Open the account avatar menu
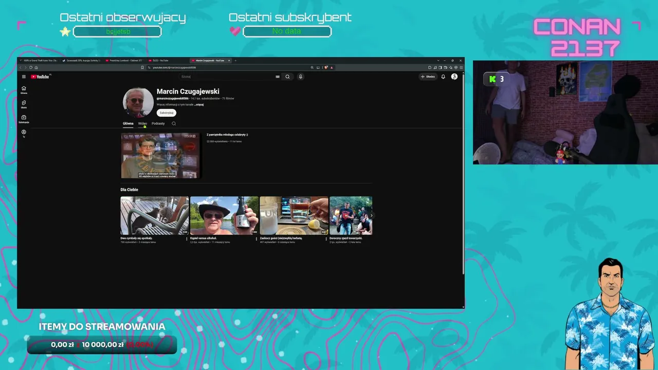Screen dimensions: 658x370 click(454, 77)
